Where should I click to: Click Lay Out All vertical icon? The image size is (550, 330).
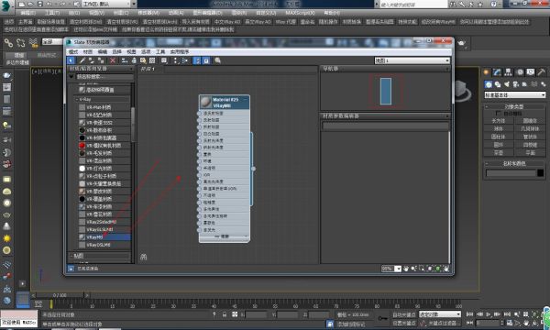(x=176, y=60)
